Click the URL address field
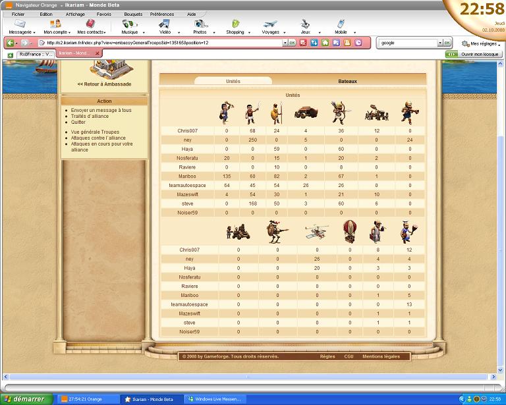Viewport: 506px width, 405px height. 161,43
